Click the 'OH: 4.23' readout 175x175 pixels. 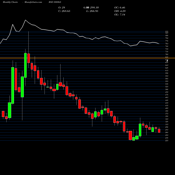tap(120, 11)
